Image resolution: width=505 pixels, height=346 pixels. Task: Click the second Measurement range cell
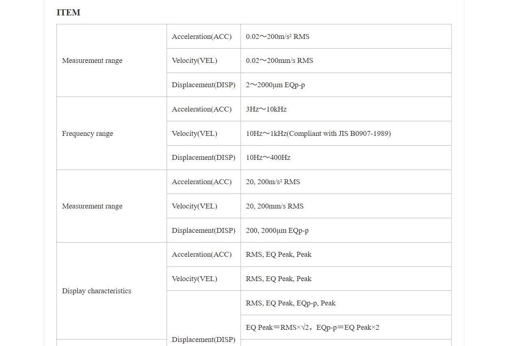pos(112,206)
